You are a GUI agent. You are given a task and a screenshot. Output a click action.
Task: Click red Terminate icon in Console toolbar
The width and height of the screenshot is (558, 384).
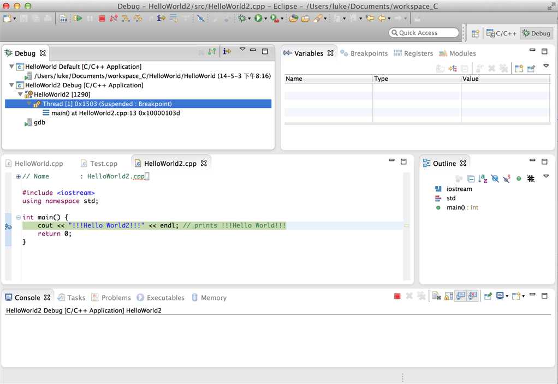pos(397,296)
